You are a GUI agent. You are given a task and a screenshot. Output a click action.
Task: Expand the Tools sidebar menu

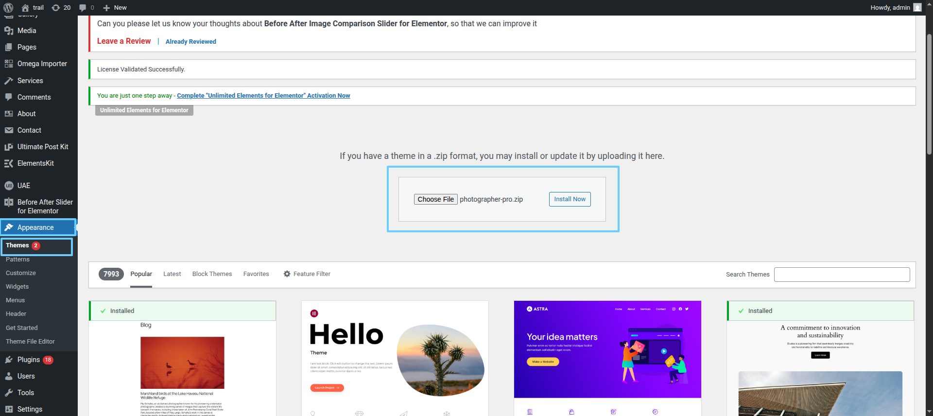click(x=25, y=393)
